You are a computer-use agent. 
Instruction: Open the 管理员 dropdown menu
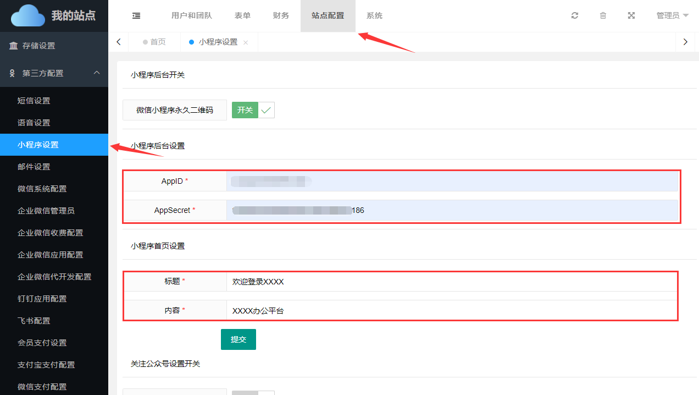pos(672,16)
